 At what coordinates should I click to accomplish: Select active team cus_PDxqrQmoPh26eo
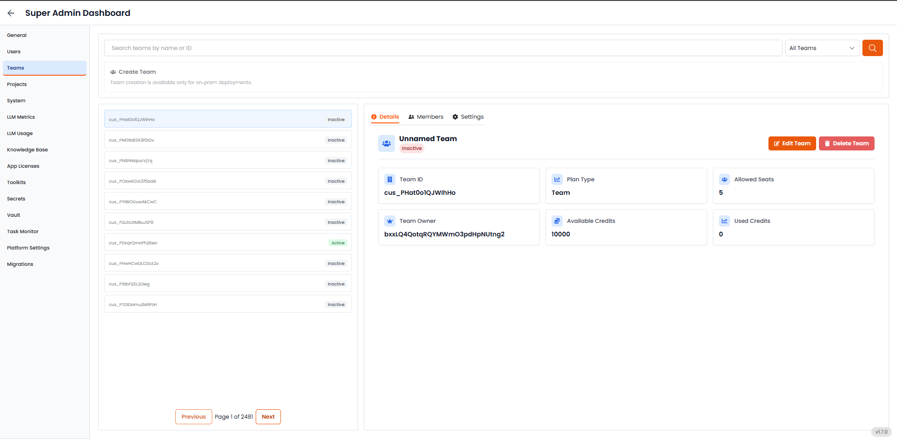coord(228,242)
